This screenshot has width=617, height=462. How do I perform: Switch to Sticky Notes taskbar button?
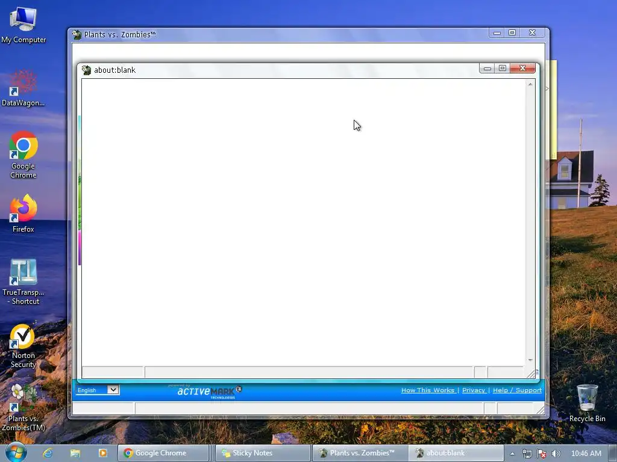click(x=263, y=453)
